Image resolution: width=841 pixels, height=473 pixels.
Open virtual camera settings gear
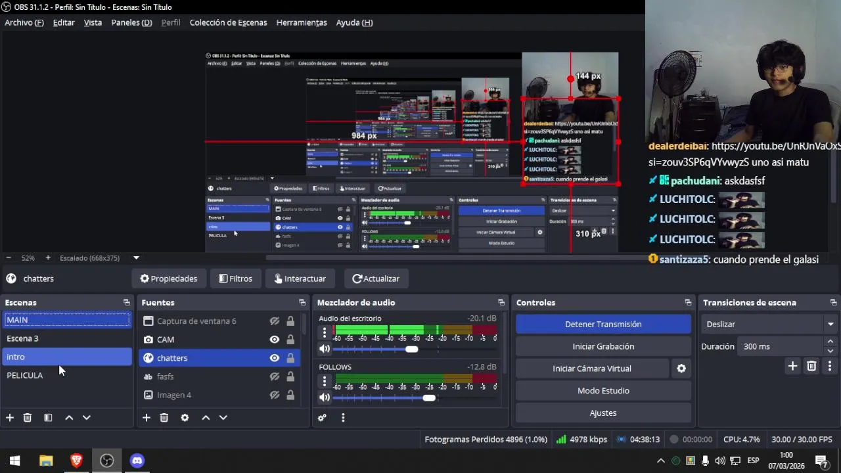pos(681,369)
